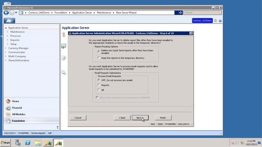This screenshot has height=147, width=262.
Task: Click the help question mark icon
Action: pos(220,21)
